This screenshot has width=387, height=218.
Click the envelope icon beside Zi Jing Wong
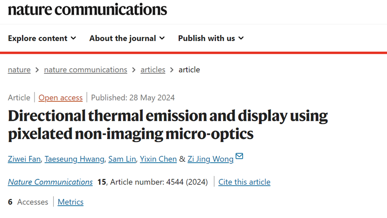239,156
